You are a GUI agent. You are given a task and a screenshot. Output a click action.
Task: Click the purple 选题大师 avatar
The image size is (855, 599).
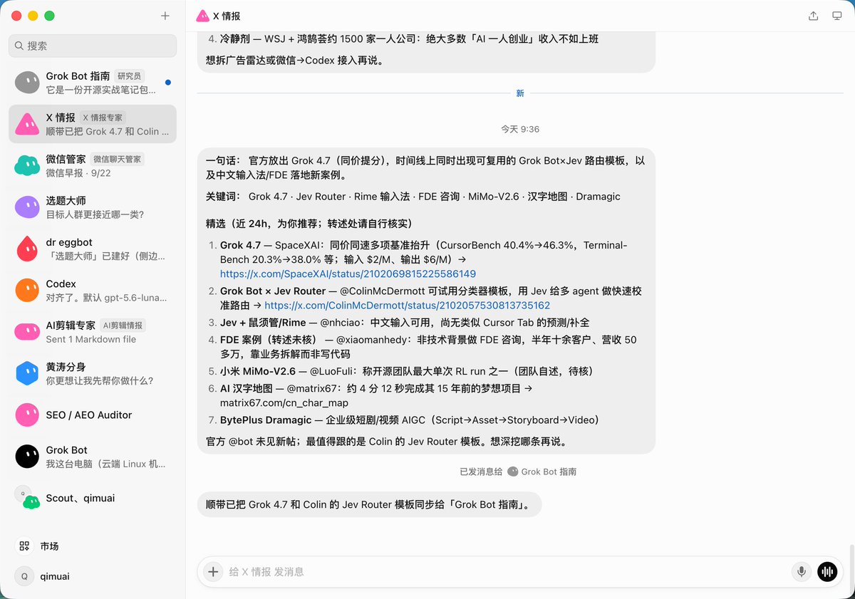pos(27,207)
